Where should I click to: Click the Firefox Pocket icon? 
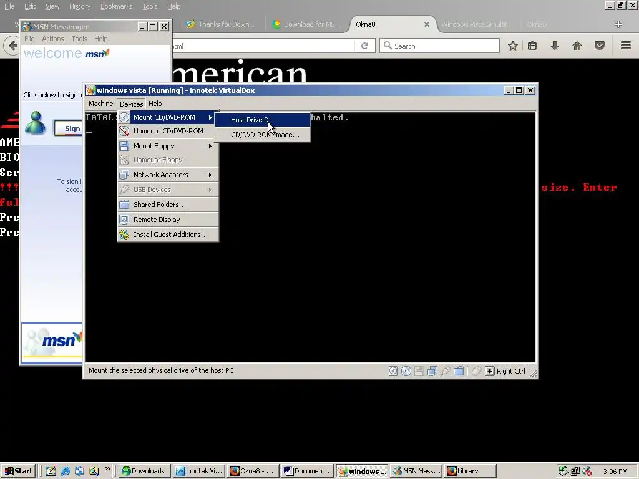pos(600,46)
